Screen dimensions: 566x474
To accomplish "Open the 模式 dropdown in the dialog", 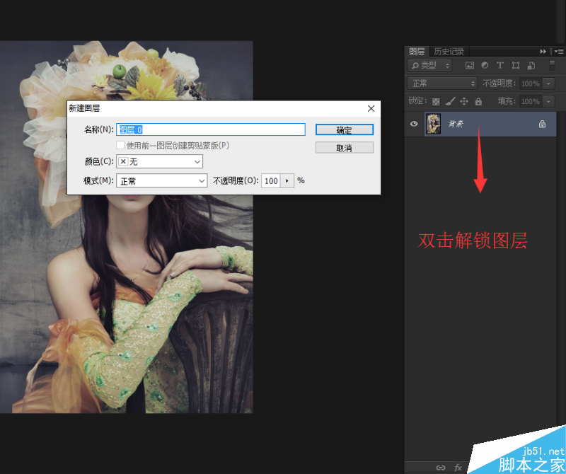I will tap(162, 180).
